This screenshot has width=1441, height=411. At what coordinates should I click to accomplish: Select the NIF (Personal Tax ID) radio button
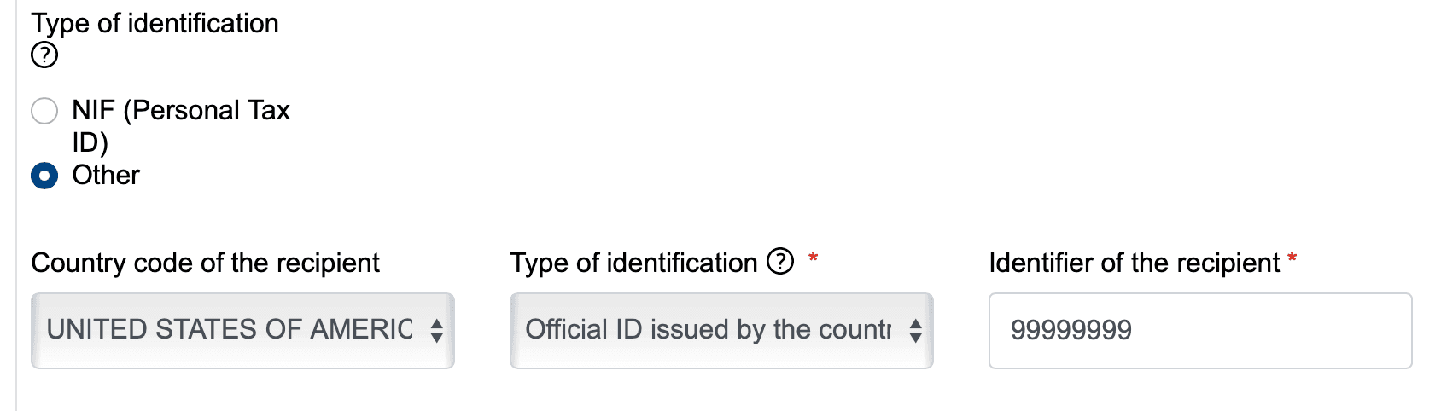click(x=44, y=111)
